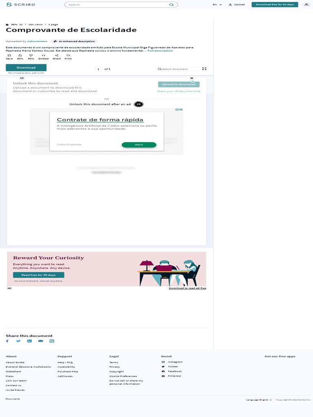Copy document link icon
The image size is (313, 417).
click(52, 341)
